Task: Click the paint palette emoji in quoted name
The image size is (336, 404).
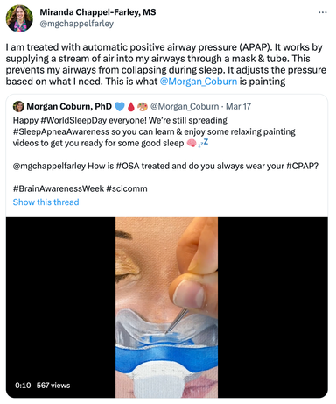Action: tap(143, 107)
